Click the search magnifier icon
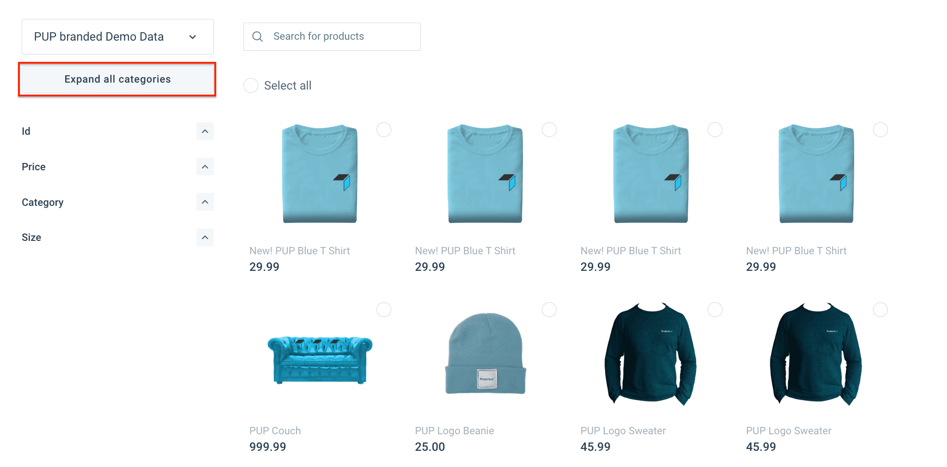This screenshot has height=467, width=947. pos(257,36)
